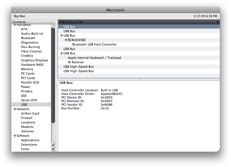
Task: Show the Applications list under Software
Action: [30, 140]
